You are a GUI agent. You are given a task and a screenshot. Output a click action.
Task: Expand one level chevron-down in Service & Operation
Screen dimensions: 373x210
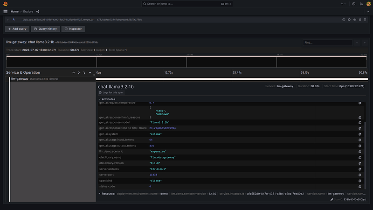pyautogui.click(x=73, y=73)
